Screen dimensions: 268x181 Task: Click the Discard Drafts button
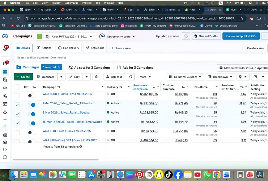pyautogui.click(x=206, y=36)
